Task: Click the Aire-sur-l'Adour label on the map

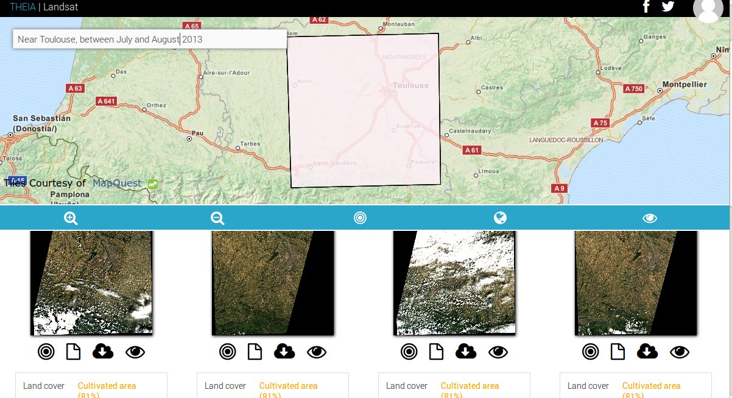Action: tap(228, 72)
